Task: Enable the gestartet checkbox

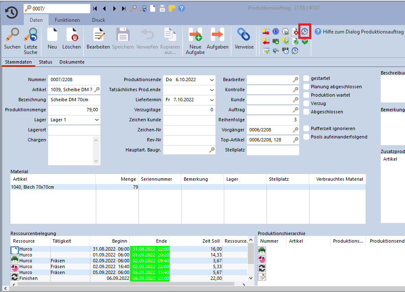Action: tap(307, 78)
